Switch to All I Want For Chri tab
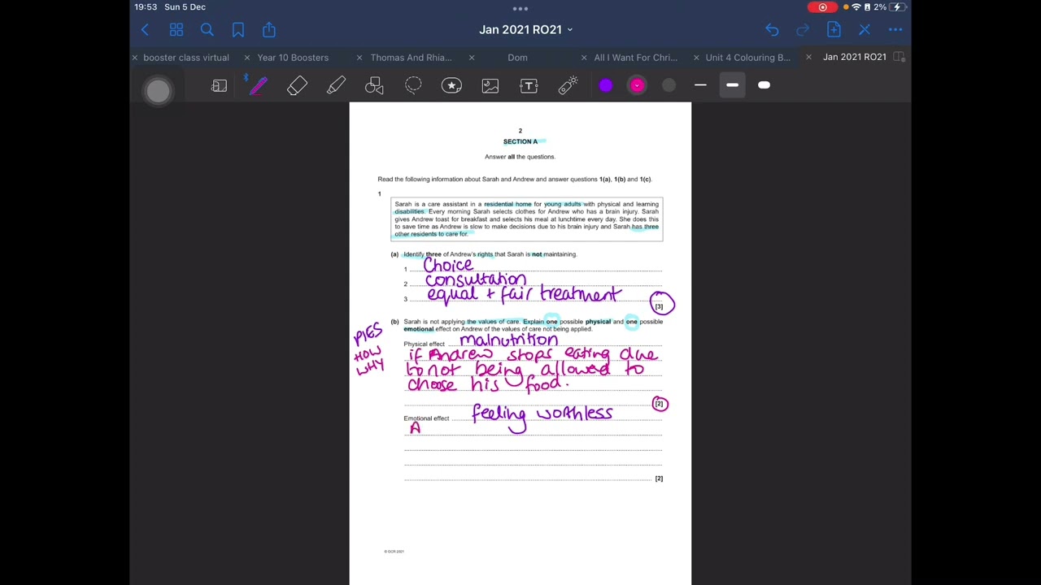The height and width of the screenshot is (585, 1041). tap(635, 58)
